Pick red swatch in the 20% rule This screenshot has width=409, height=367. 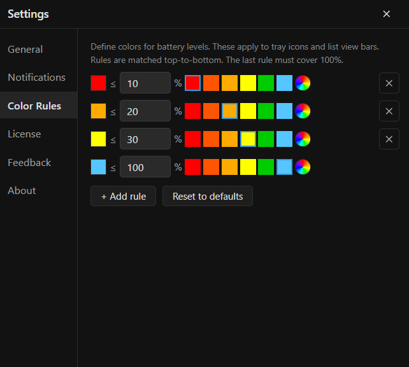(x=193, y=111)
